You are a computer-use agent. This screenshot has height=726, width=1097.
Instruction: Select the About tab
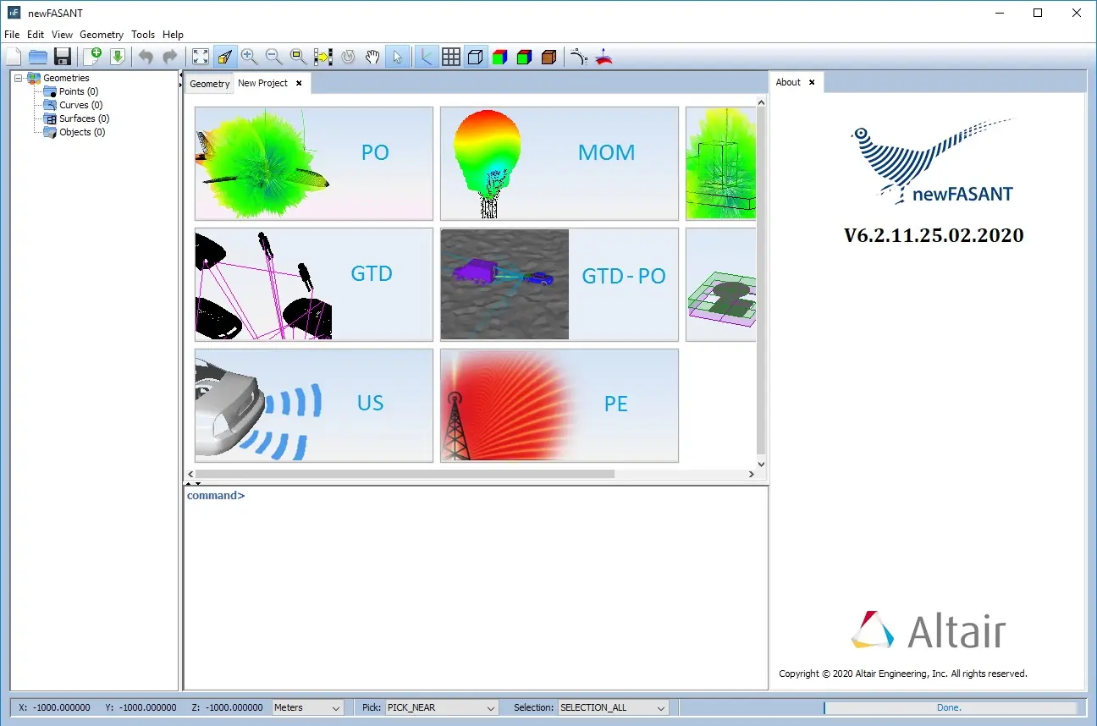[x=788, y=82]
